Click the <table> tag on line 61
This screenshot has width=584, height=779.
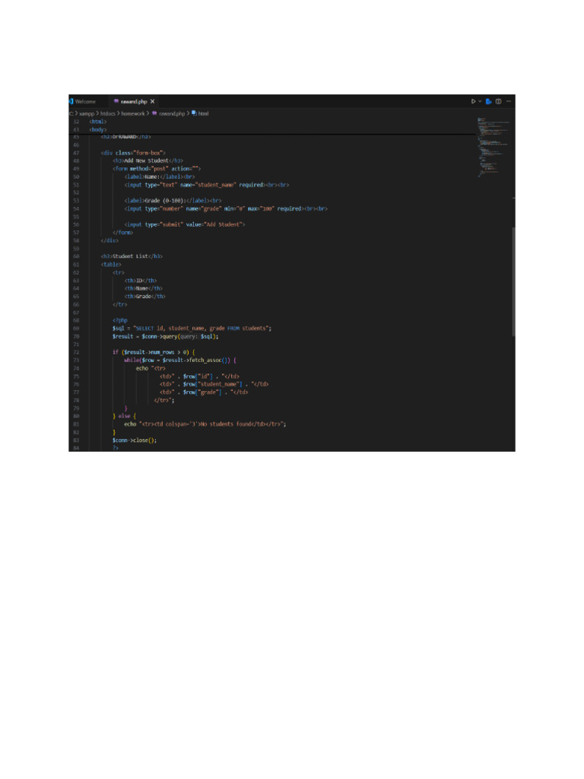tap(111, 264)
